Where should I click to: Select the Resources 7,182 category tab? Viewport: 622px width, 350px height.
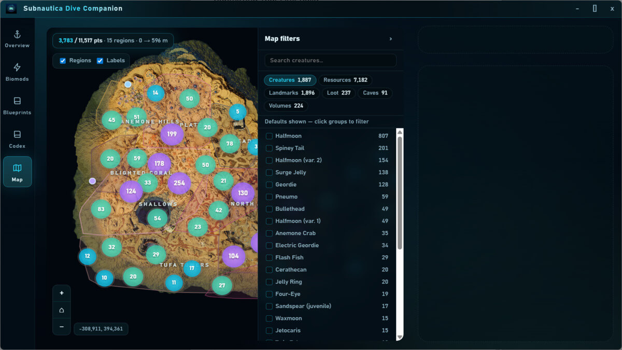pos(345,80)
